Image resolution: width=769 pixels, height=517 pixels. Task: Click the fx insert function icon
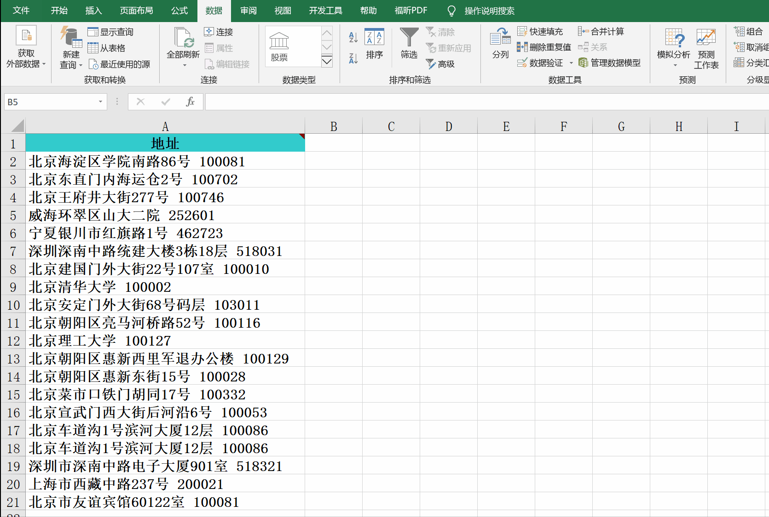tap(190, 102)
